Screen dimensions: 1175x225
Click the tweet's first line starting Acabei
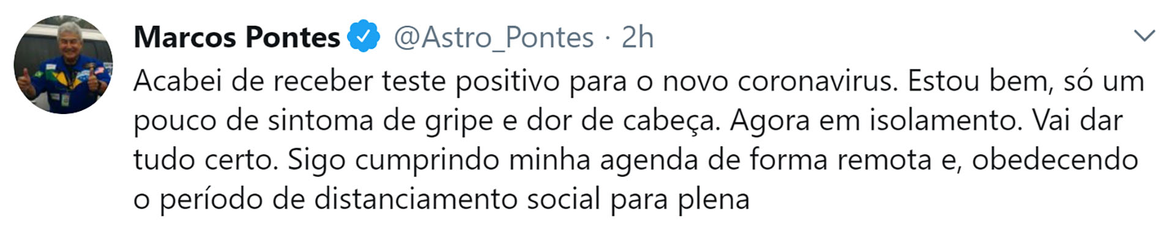pos(639,82)
